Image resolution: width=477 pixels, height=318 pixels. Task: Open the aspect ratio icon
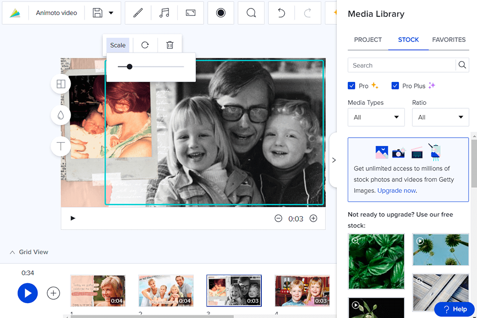pyautogui.click(x=191, y=13)
